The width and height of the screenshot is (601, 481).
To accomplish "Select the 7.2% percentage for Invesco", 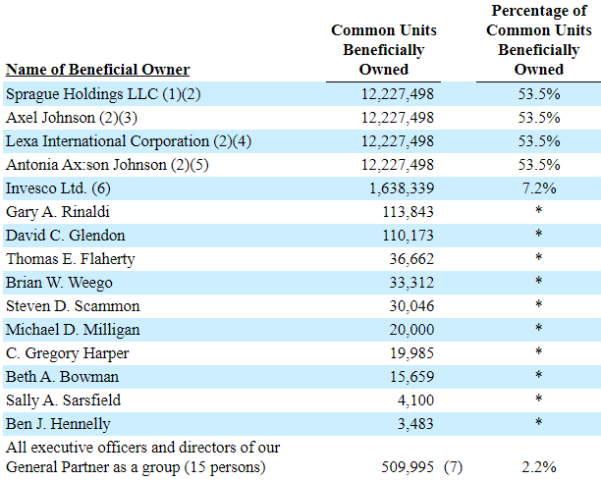I will pos(539,188).
